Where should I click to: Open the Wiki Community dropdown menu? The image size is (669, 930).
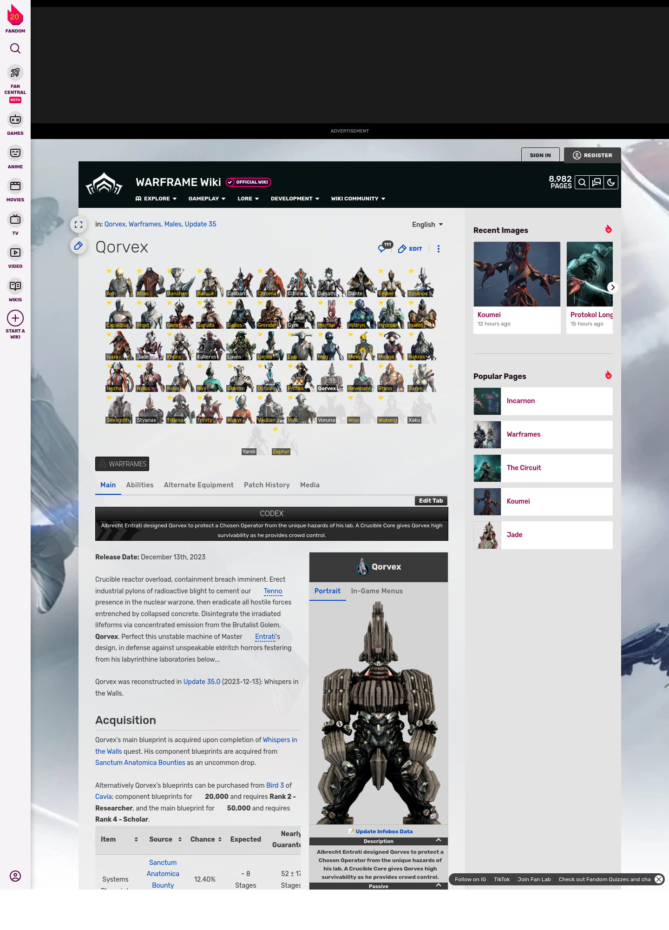pyautogui.click(x=358, y=199)
